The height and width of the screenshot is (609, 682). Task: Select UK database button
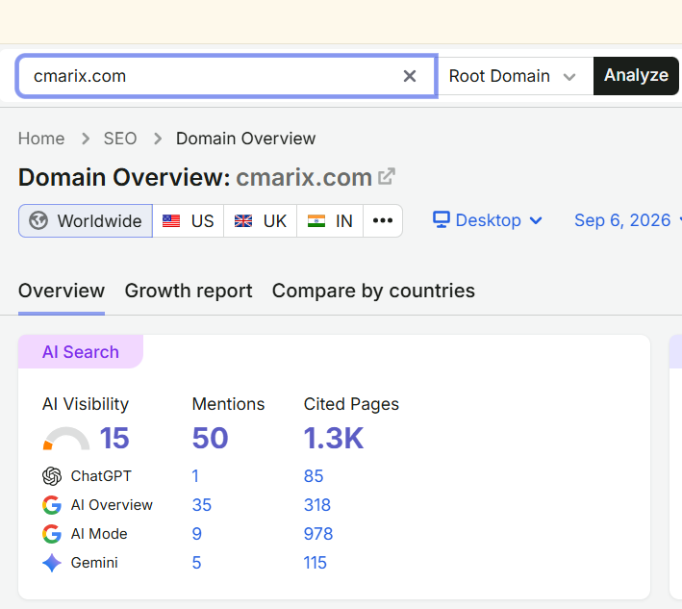261,221
